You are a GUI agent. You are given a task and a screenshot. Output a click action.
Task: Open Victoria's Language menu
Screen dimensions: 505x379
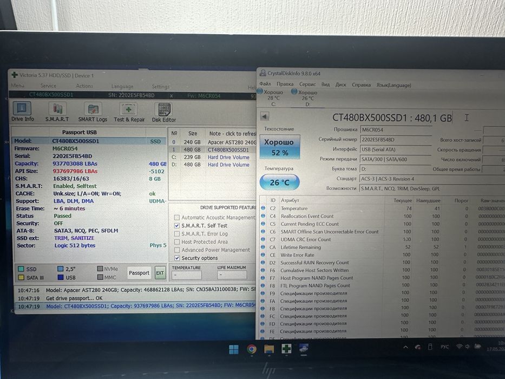click(122, 87)
